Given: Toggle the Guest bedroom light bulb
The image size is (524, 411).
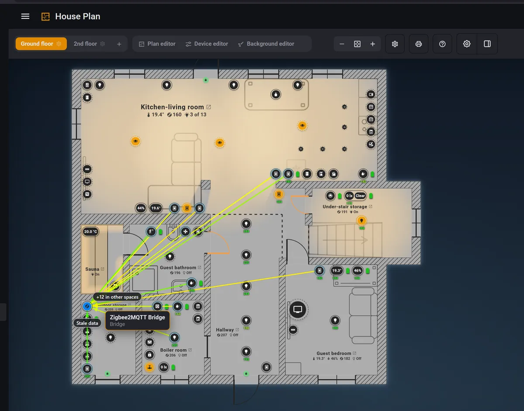Looking at the screenshot, I should point(335,320).
